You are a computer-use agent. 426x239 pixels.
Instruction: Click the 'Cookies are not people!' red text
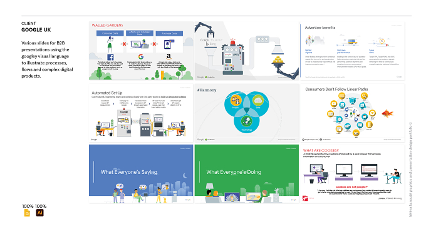pos(351,187)
